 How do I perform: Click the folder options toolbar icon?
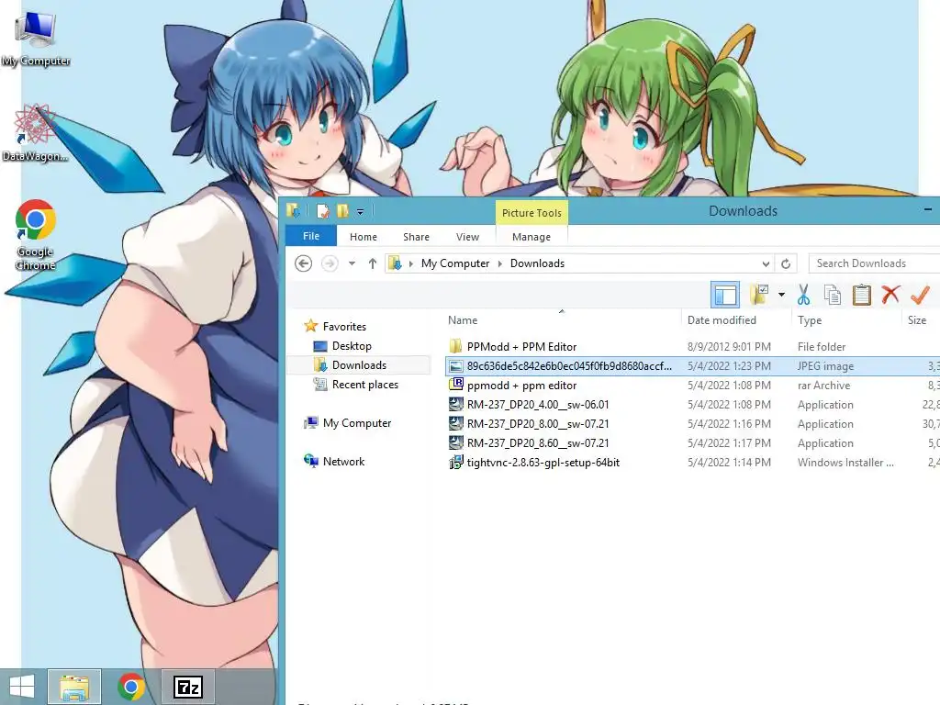click(x=760, y=295)
